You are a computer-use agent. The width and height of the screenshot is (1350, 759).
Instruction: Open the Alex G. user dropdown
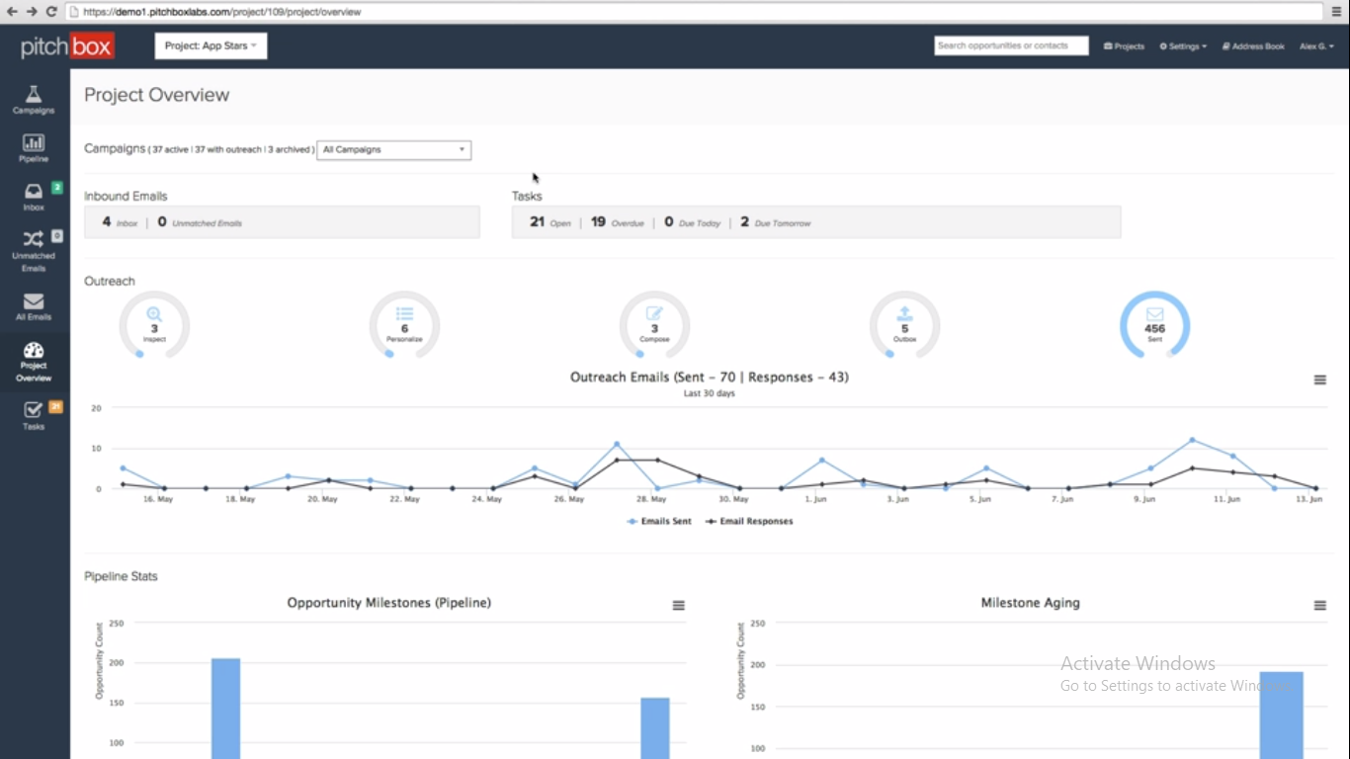(1316, 46)
